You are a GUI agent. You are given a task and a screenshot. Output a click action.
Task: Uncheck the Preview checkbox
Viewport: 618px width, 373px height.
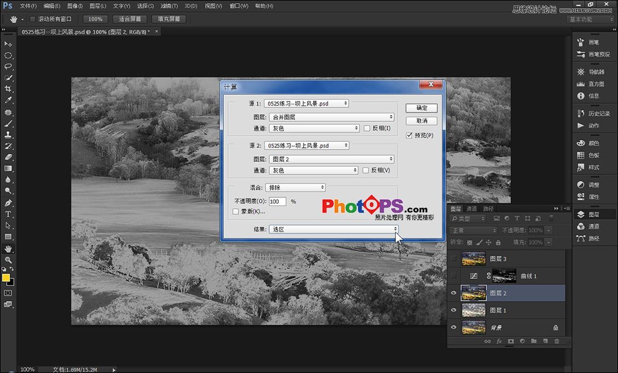pyautogui.click(x=410, y=135)
